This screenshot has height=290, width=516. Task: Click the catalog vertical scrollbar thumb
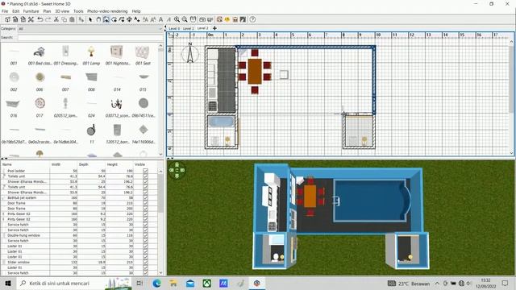(x=160, y=50)
